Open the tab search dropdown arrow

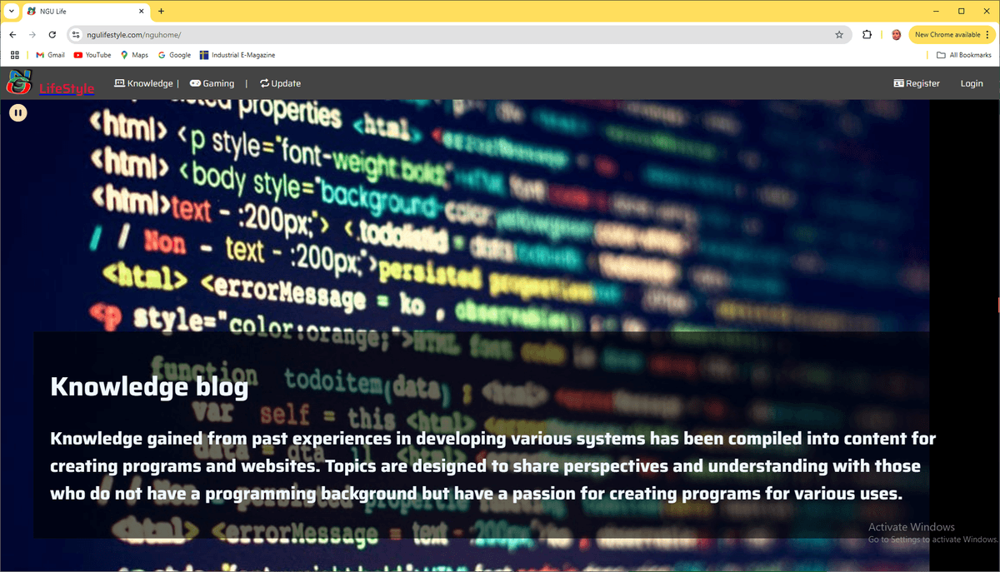(11, 11)
